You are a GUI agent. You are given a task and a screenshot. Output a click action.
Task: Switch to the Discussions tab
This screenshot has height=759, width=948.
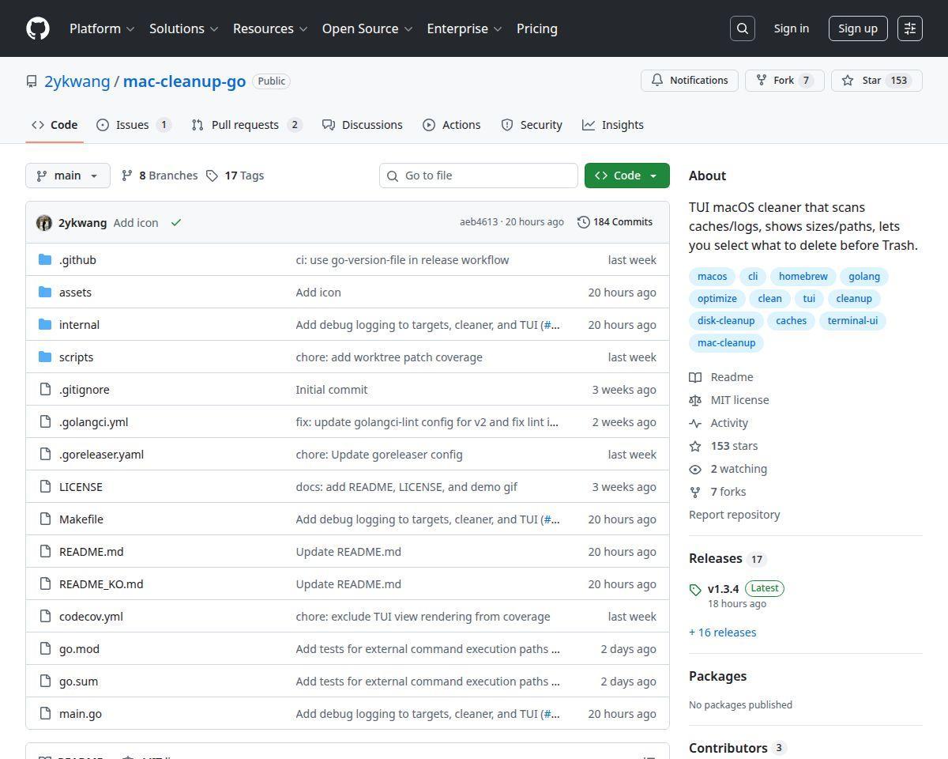click(x=363, y=125)
